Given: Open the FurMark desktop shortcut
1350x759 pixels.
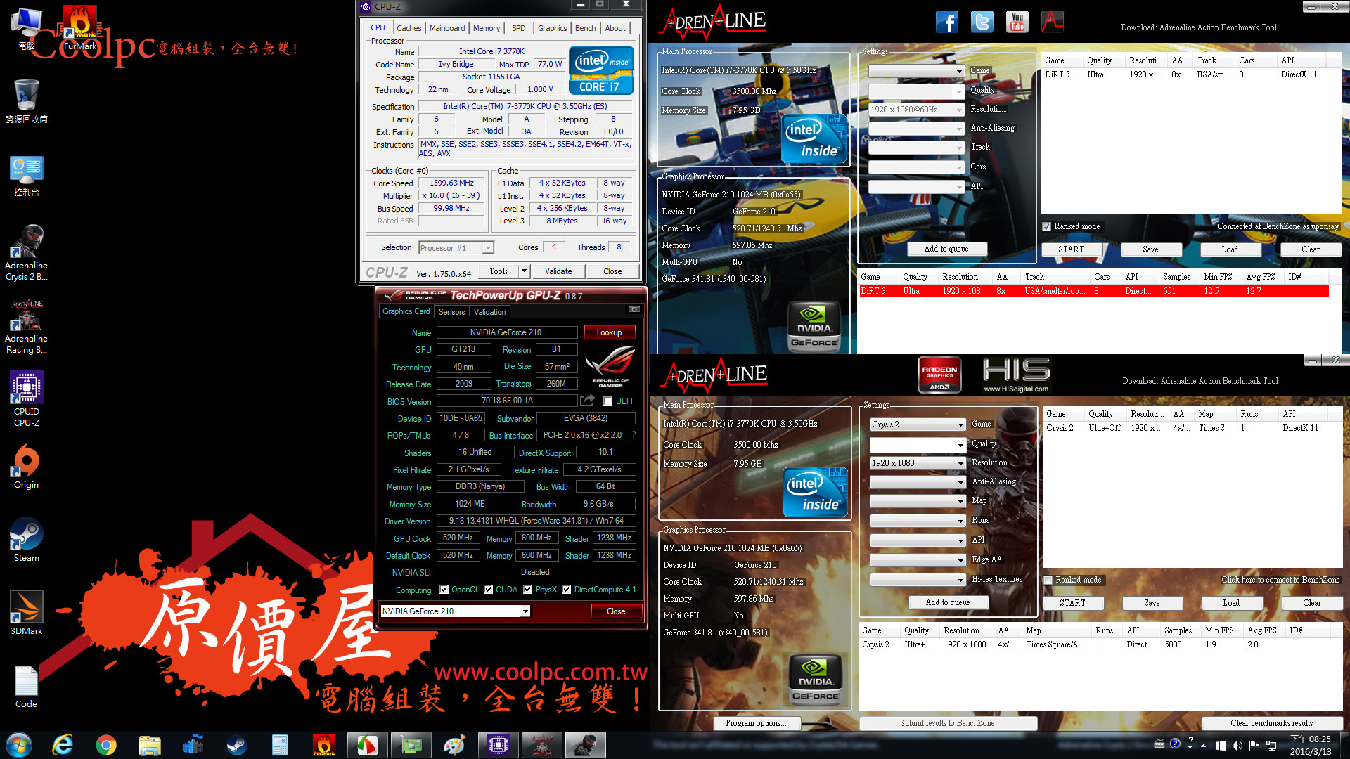Looking at the screenshot, I should 80,28.
